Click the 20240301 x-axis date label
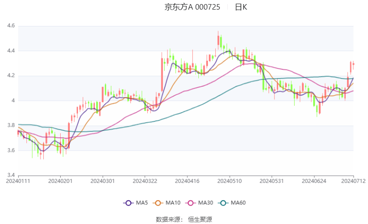This screenshot has width=368, height=224. point(103,181)
